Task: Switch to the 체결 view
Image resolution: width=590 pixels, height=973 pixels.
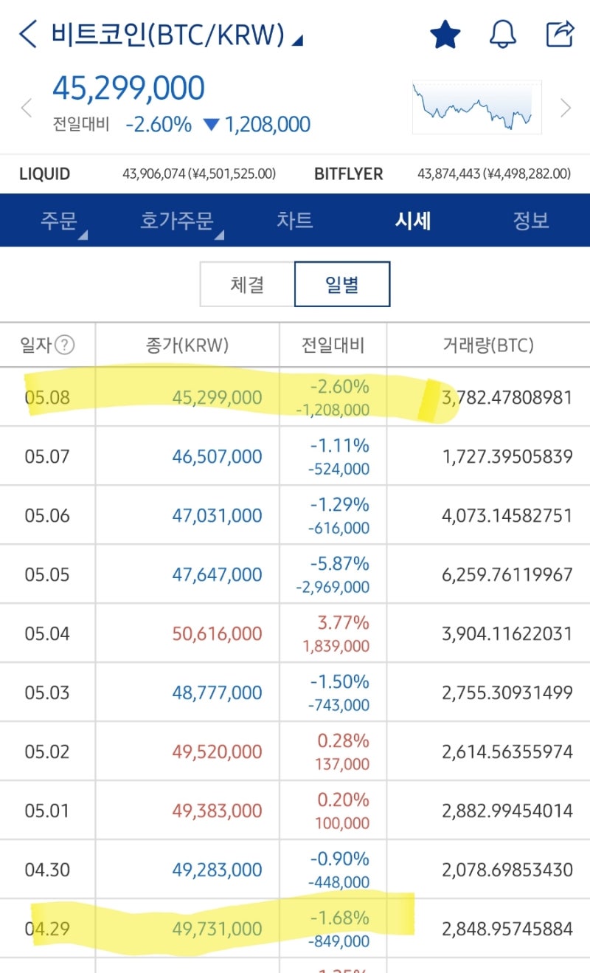Action: point(246,284)
